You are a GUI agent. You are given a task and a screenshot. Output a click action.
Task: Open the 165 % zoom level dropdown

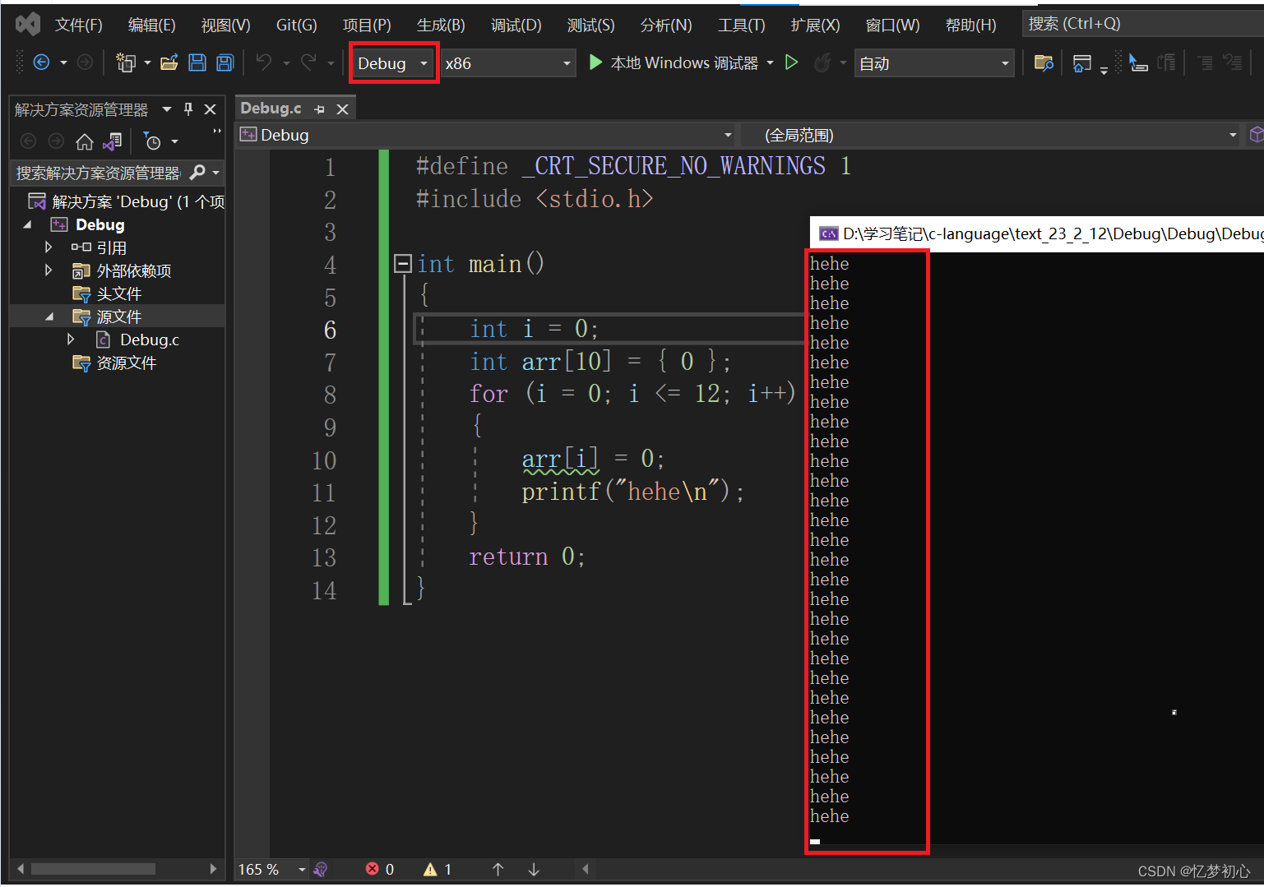point(272,869)
